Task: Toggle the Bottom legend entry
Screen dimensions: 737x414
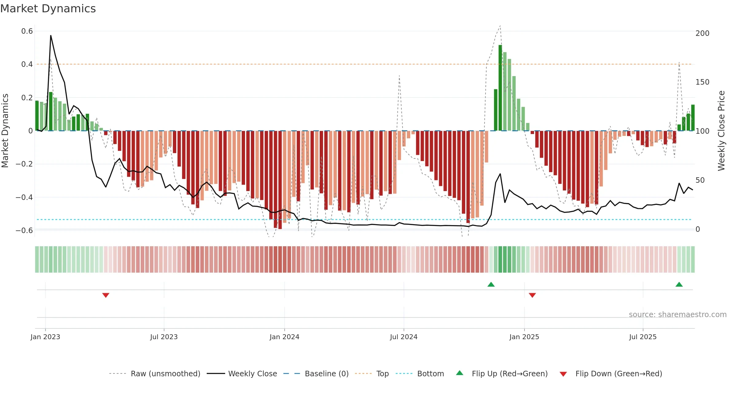Action: 420,374
